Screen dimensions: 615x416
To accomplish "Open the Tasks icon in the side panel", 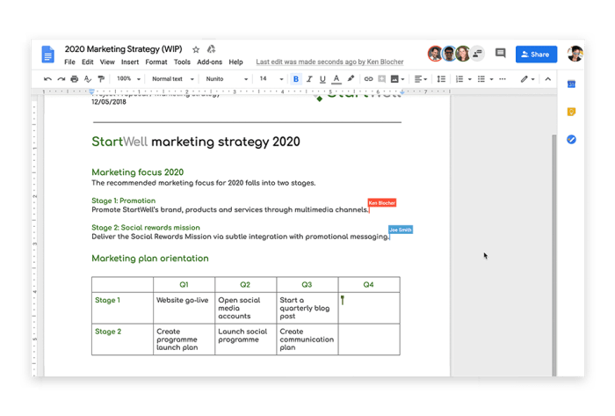I will (x=571, y=140).
